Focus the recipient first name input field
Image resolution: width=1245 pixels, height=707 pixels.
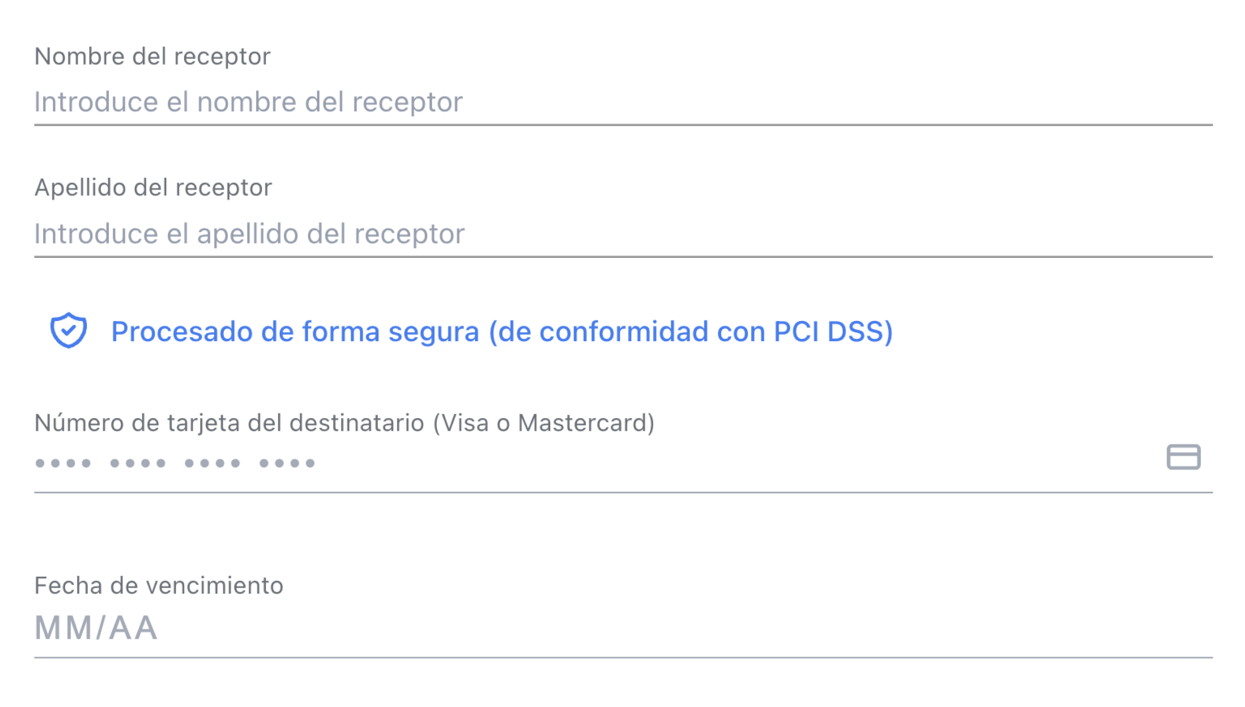pos(624,102)
